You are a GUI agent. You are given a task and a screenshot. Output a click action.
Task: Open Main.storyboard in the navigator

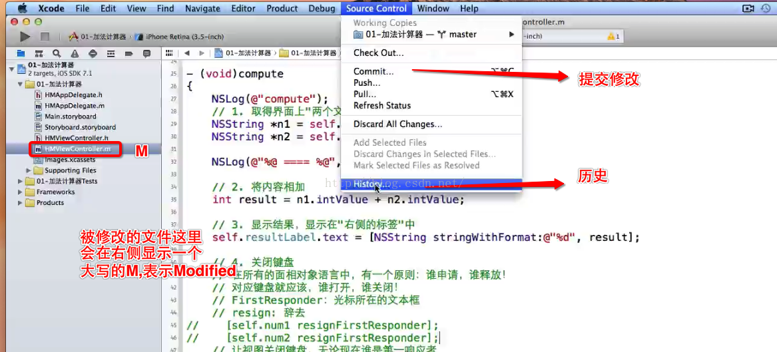pyautogui.click(x=70, y=116)
